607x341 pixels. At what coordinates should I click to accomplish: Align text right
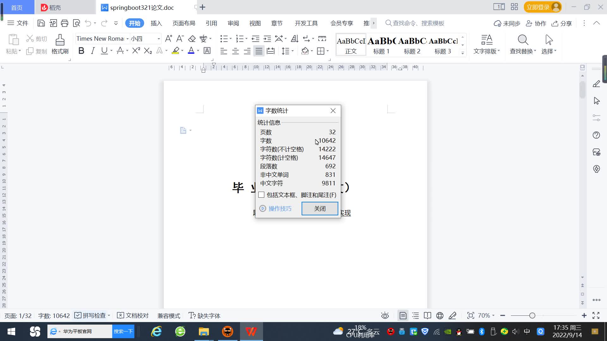247,51
